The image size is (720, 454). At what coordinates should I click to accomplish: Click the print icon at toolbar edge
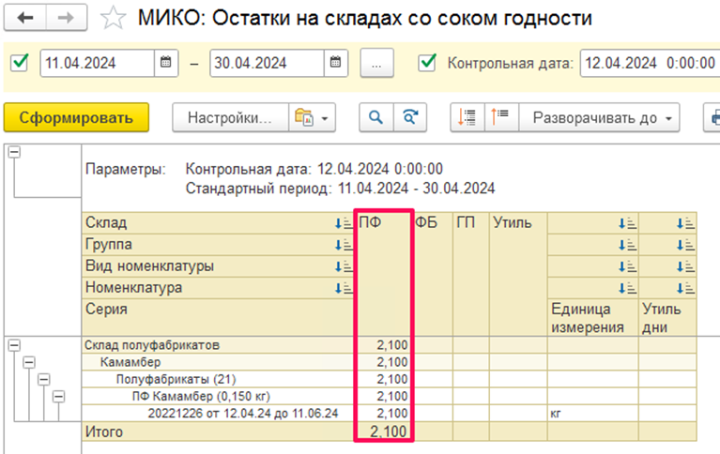pyautogui.click(x=712, y=117)
